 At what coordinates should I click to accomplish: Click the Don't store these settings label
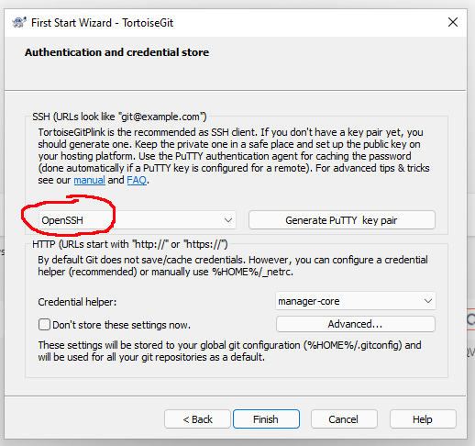click(121, 325)
